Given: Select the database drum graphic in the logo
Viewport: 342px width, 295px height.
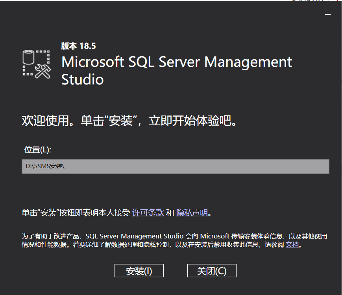Looking at the screenshot, I should [28, 56].
